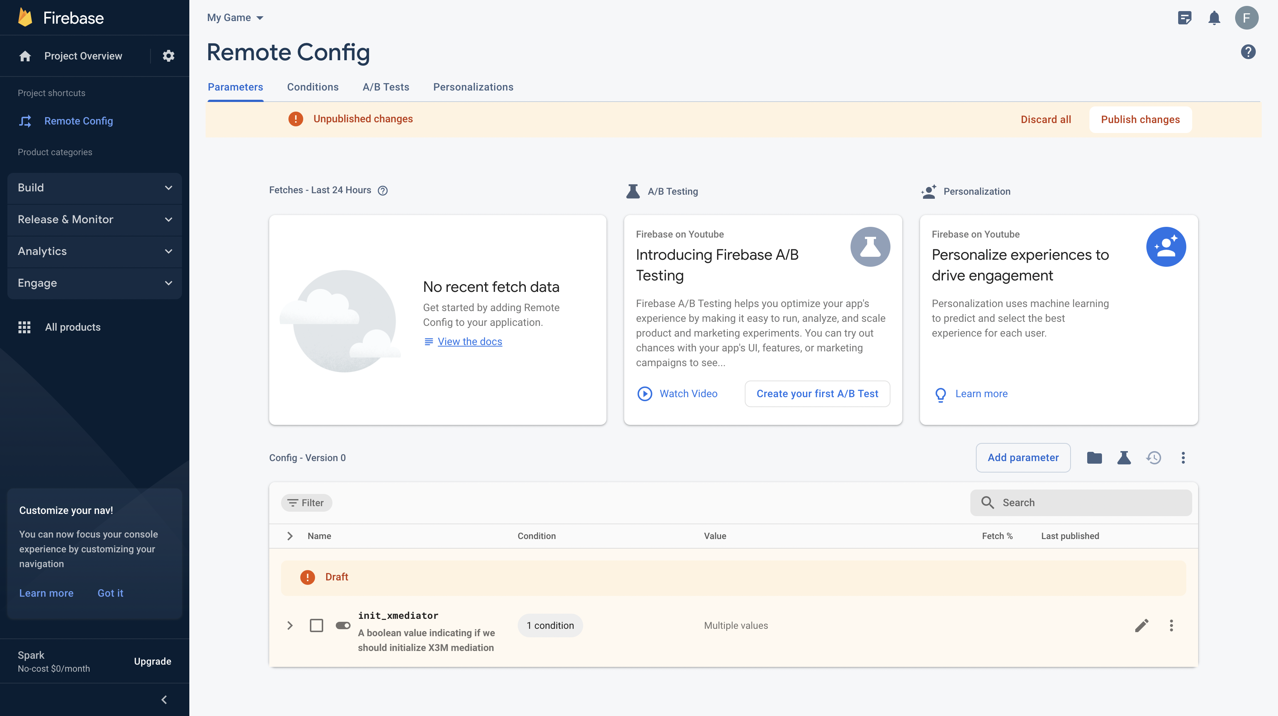Click the unpublished changes warning icon
This screenshot has height=716, width=1278.
pos(296,119)
